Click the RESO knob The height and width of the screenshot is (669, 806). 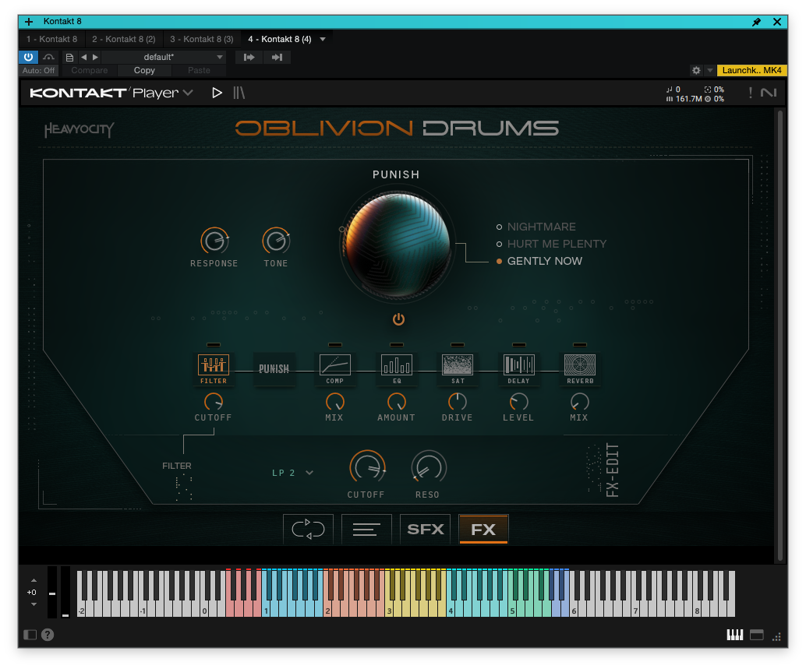coord(428,468)
